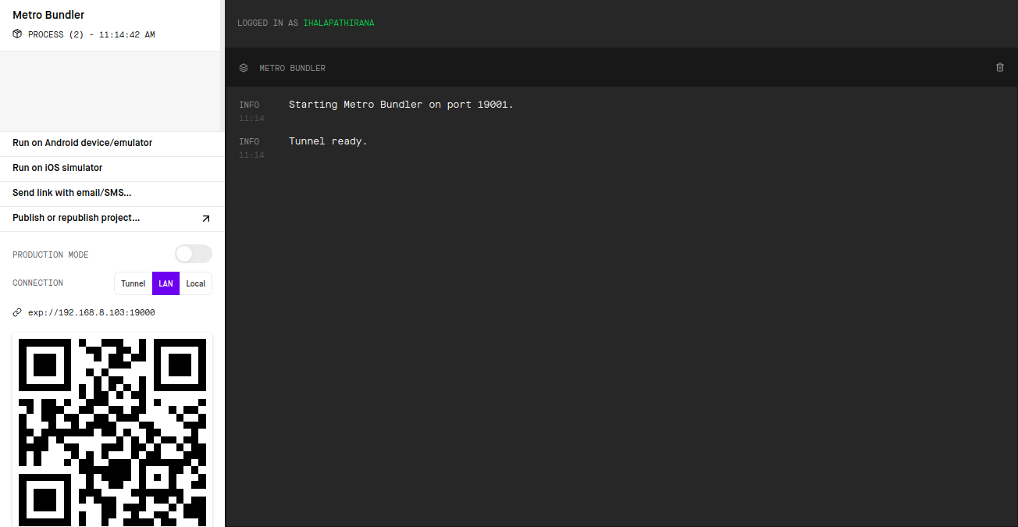This screenshot has width=1018, height=527.
Task: Choose Run on iOS simulator
Action: [57, 168]
